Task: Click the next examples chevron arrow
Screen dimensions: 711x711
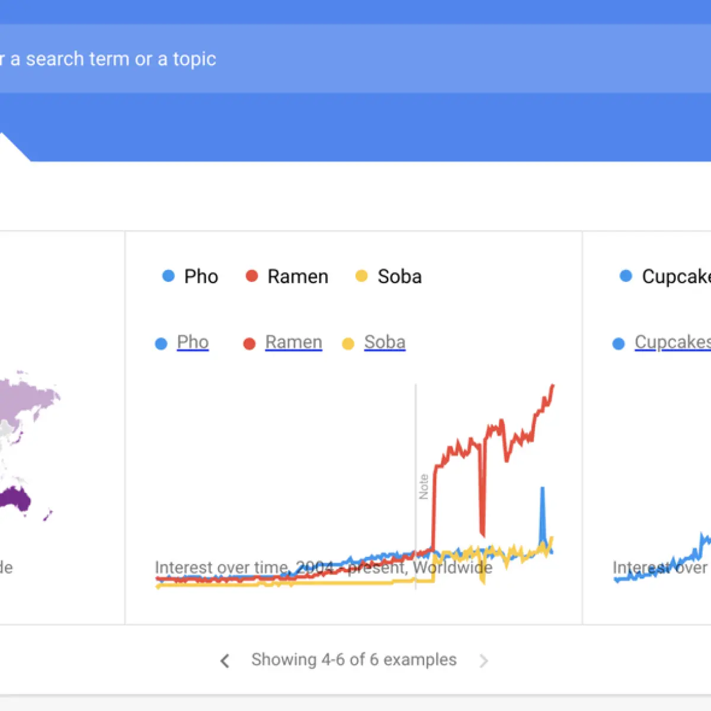Action: 483,661
